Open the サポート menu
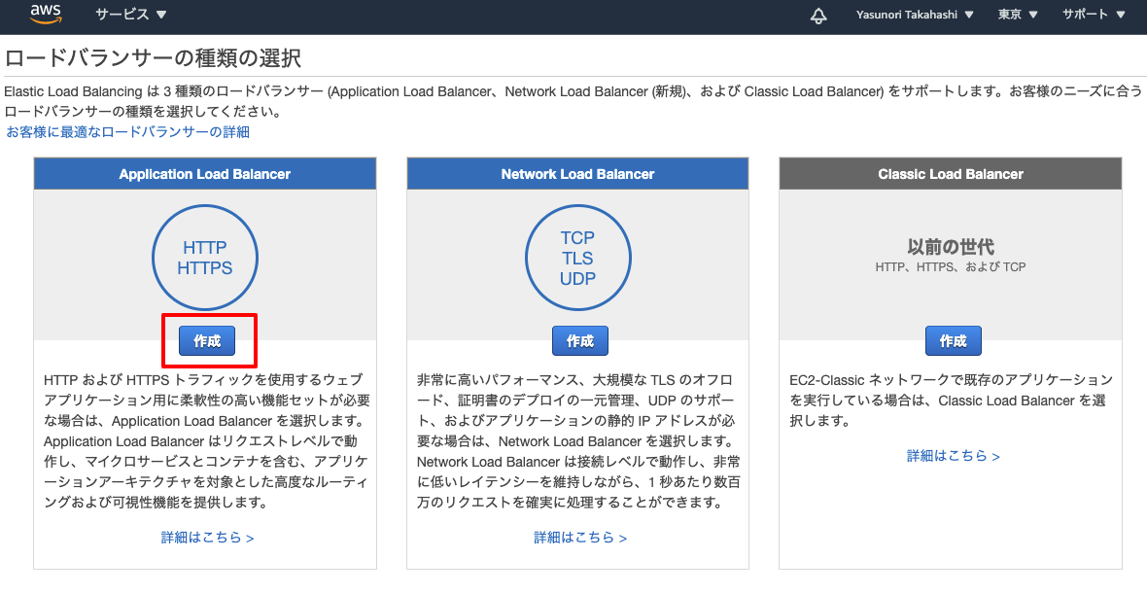1147x594 pixels. coord(1094,15)
